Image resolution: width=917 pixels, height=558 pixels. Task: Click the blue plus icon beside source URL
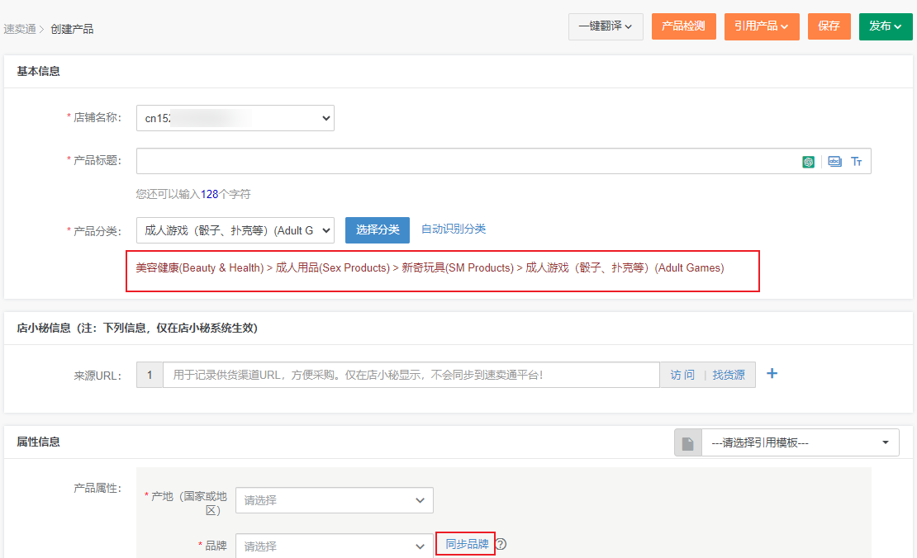coord(772,374)
